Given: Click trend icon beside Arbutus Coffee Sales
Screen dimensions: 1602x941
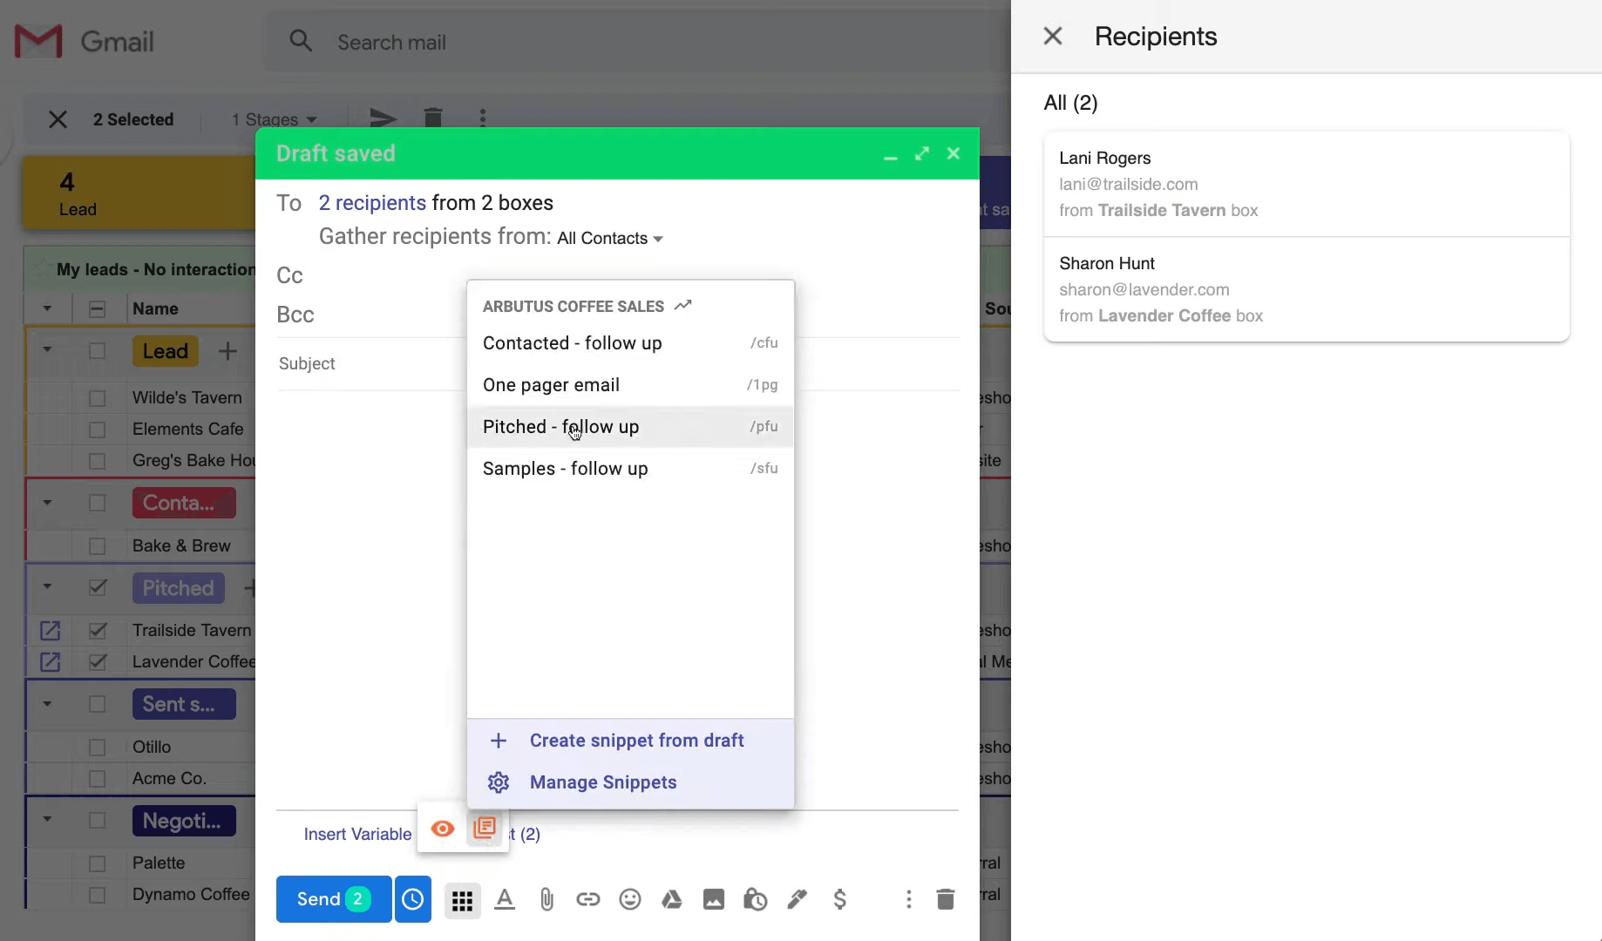Looking at the screenshot, I should pyautogui.click(x=683, y=305).
